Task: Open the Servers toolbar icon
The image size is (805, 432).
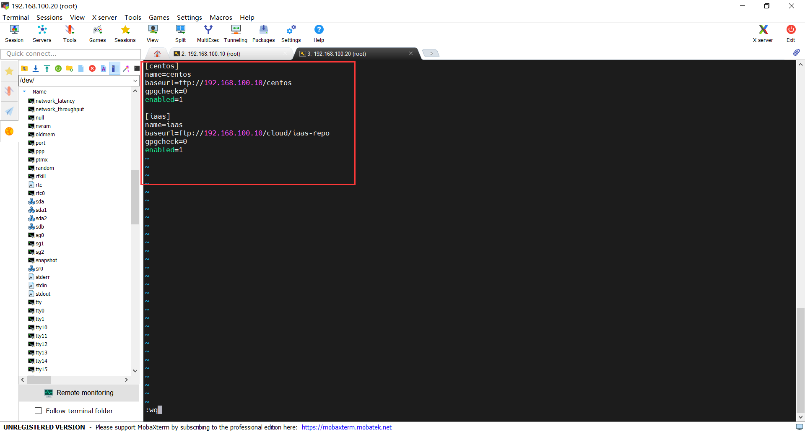Action: 42,34
